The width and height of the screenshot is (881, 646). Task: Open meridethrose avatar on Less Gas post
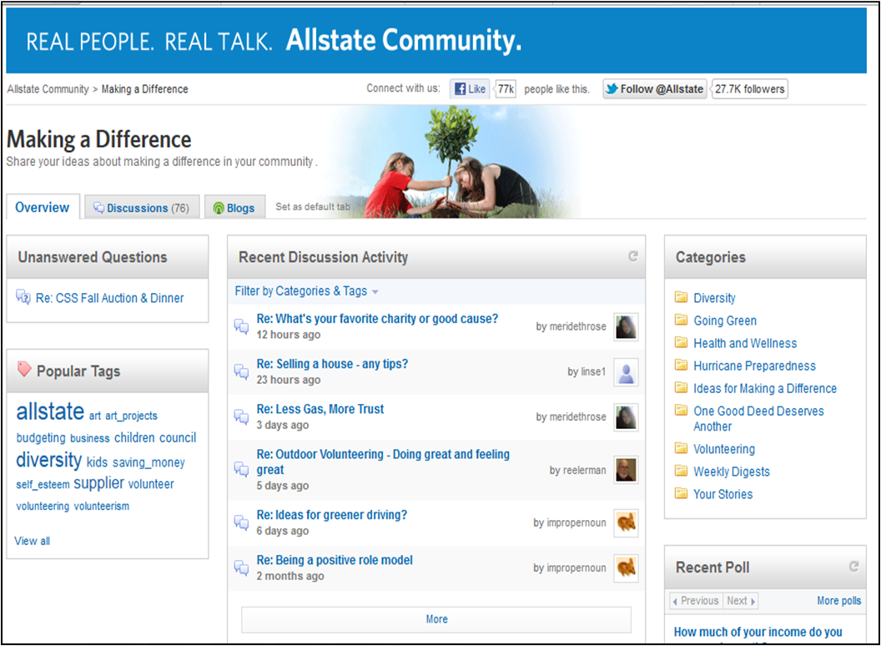tap(626, 417)
